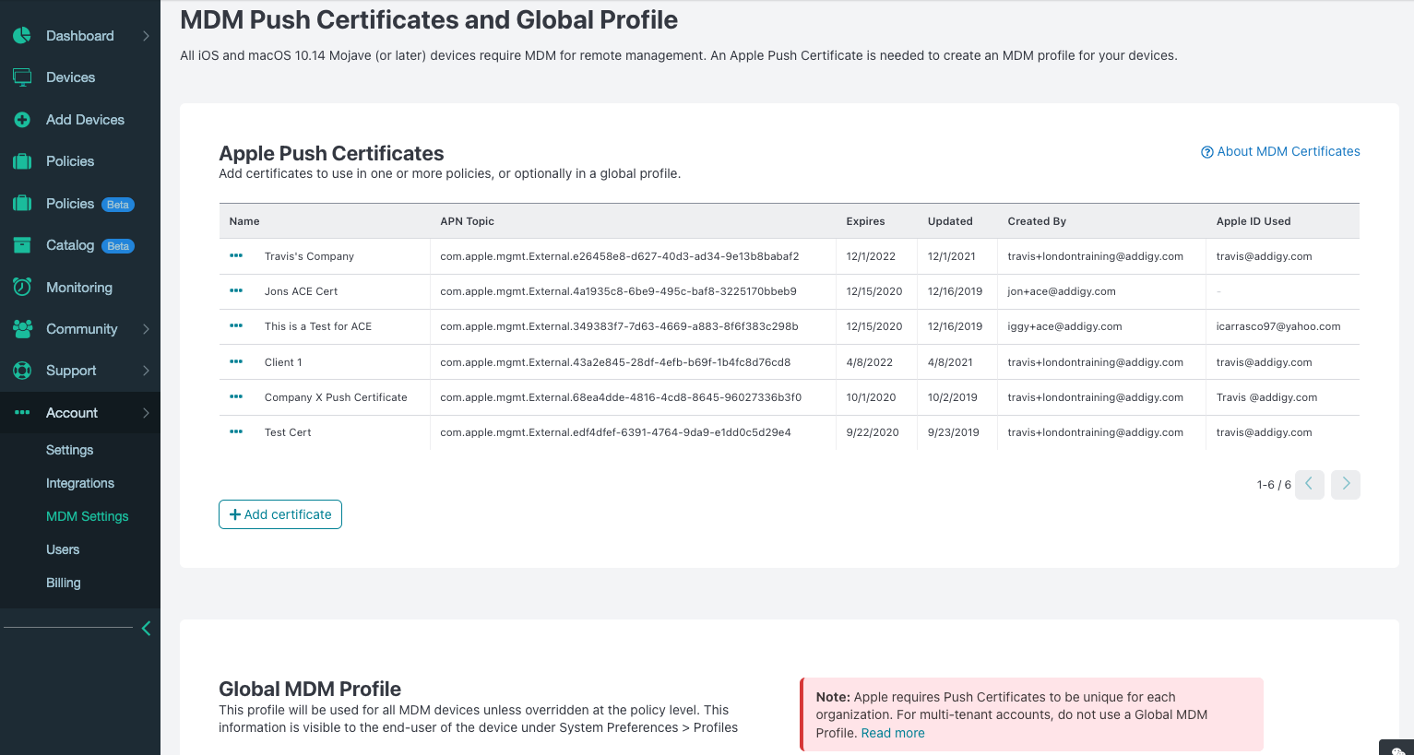Screen dimensions: 1414x755
Task: Click the Devices monitor icon
Action: (22, 77)
